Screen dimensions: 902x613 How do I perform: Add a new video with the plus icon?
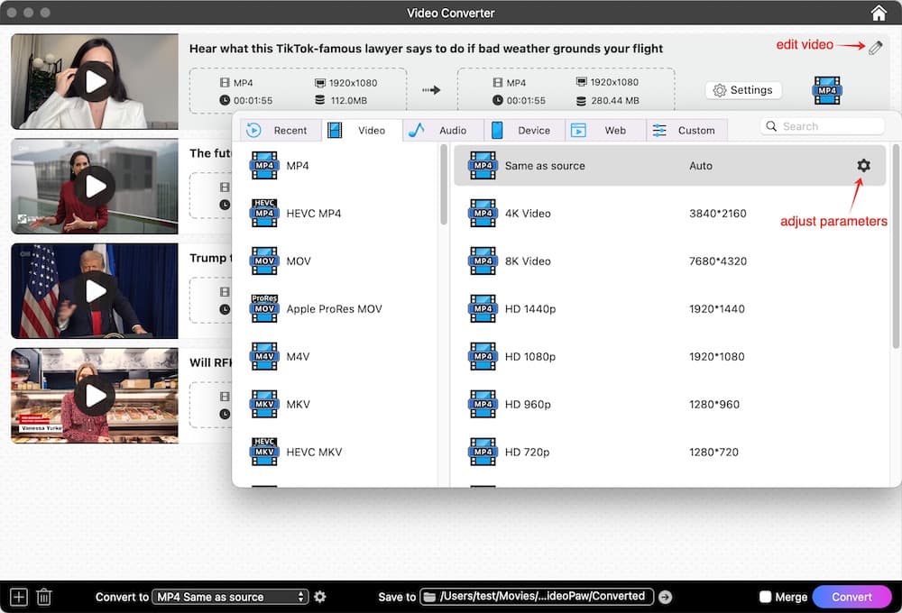pyautogui.click(x=17, y=596)
